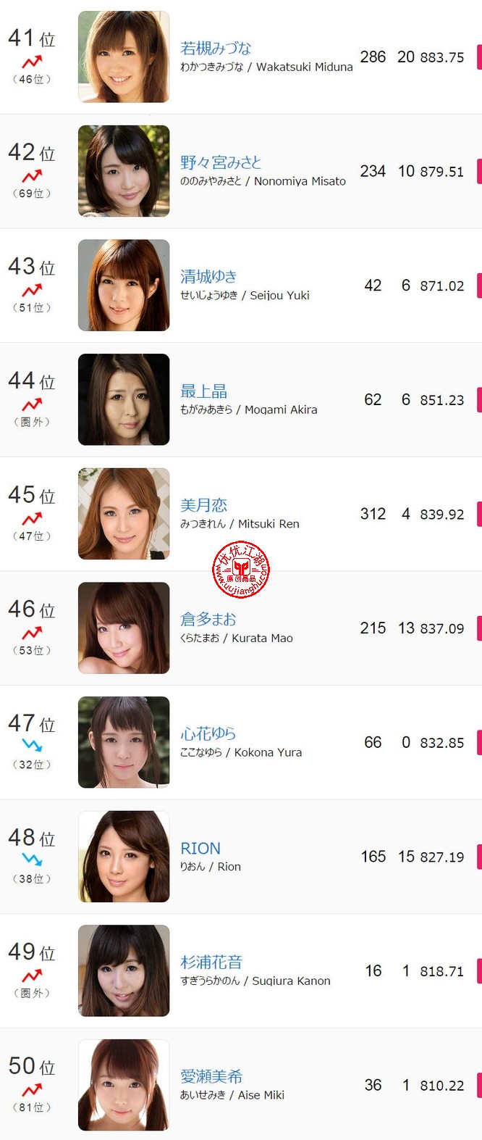Open the 杉浦花音 name link
The width and height of the screenshot is (482, 1140).
211,962
